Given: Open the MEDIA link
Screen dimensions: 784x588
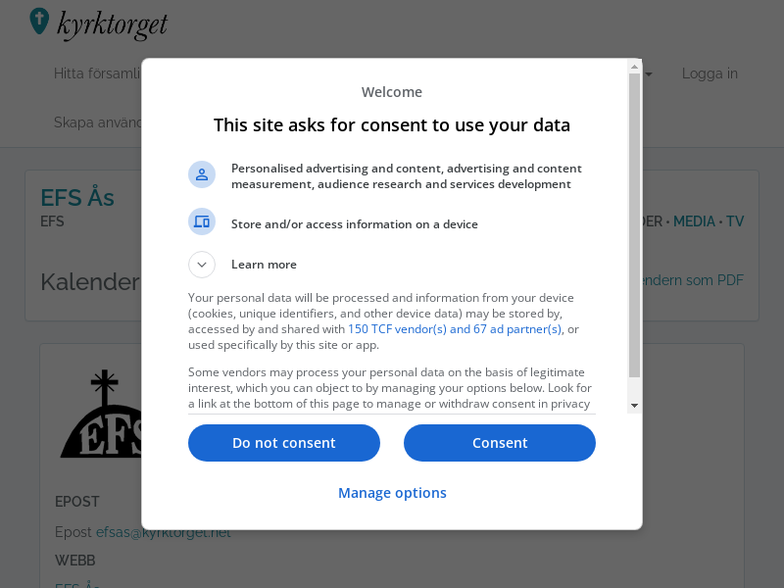Looking at the screenshot, I should click(694, 221).
